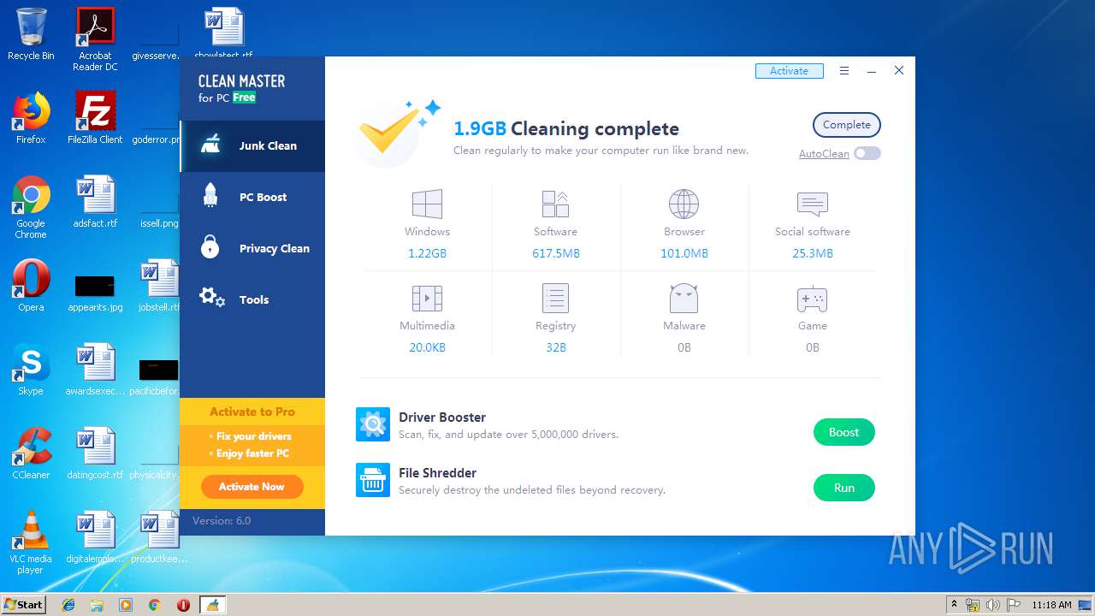Viewport: 1095px width, 616px height.
Task: Select the appearits.jpg desktop file
Action: point(95,291)
